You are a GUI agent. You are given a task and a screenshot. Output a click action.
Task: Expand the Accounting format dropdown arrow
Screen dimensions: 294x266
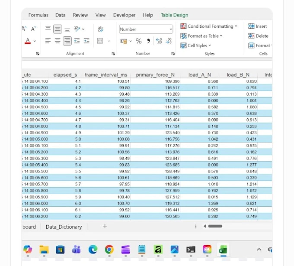point(131,41)
